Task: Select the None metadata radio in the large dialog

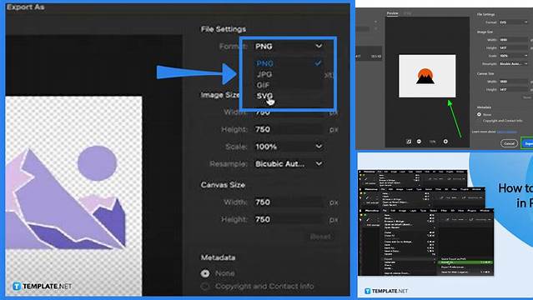Action: tap(205, 273)
